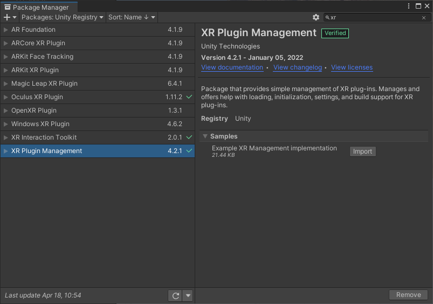Select the ARKit Face Tracking package
This screenshot has width=433, height=304.
98,57
